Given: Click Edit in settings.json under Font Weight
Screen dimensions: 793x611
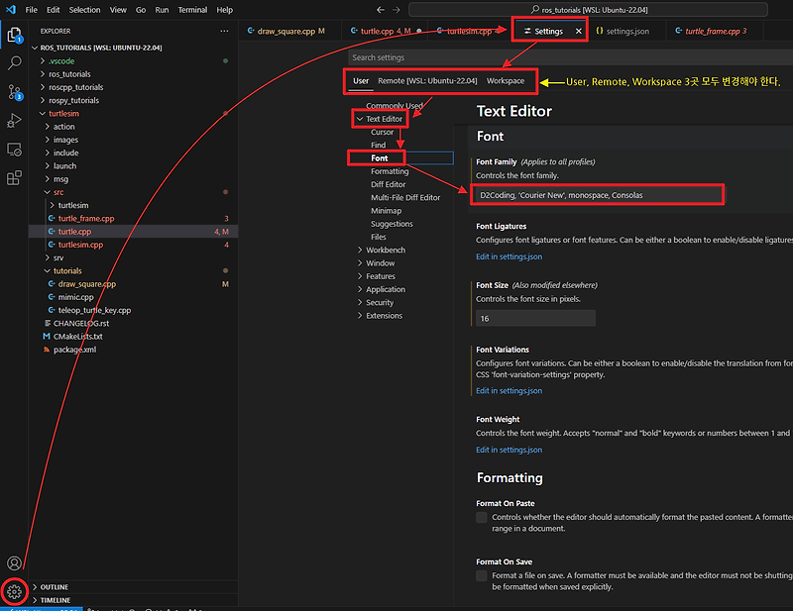Looking at the screenshot, I should [509, 450].
